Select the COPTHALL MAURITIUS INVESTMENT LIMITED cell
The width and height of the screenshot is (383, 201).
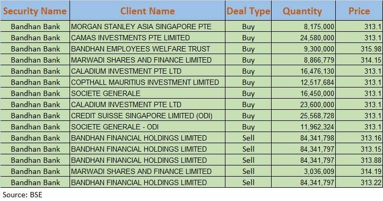coord(147,82)
